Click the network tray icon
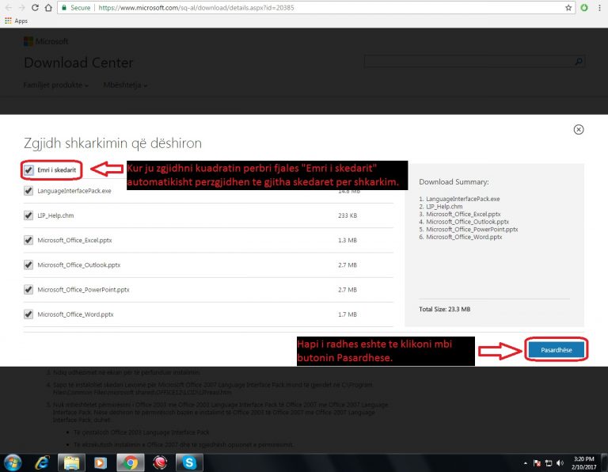Image resolution: width=608 pixels, height=472 pixels. [x=549, y=463]
